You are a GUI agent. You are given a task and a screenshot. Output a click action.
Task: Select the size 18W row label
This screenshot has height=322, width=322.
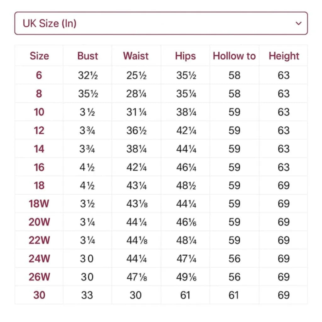[39, 204]
